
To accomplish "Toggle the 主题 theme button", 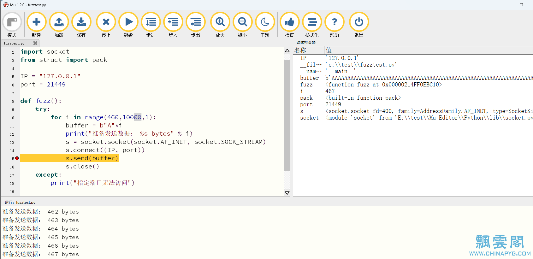I will 265,25.
